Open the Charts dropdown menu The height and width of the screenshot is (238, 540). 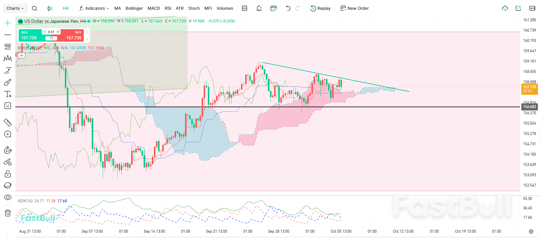15,8
